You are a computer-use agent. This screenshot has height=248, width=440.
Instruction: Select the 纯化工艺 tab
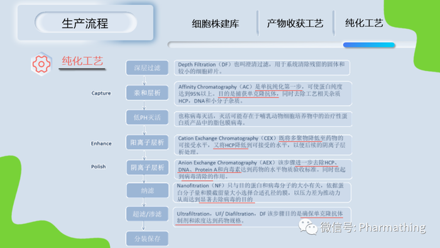(x=364, y=23)
